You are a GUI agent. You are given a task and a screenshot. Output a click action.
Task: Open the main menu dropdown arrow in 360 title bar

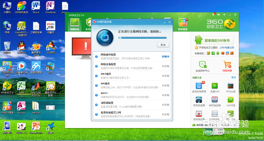click(224, 15)
